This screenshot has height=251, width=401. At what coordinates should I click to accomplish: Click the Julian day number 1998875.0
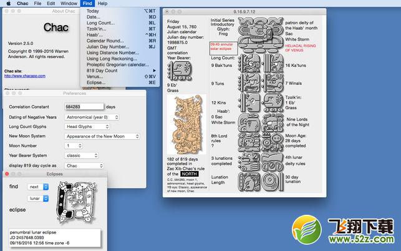click(x=178, y=42)
